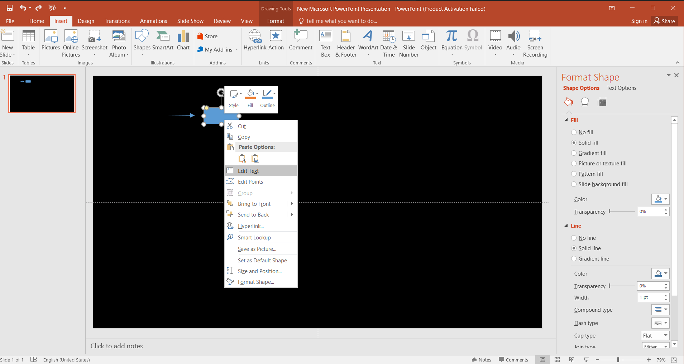Open Text Options in the Format Shape pane
Viewport: 684px width, 364px height.
[621, 88]
